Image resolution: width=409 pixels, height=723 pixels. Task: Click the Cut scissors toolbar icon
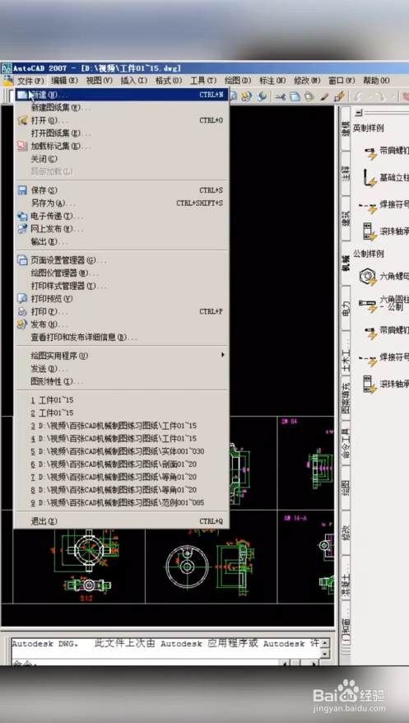coord(280,96)
